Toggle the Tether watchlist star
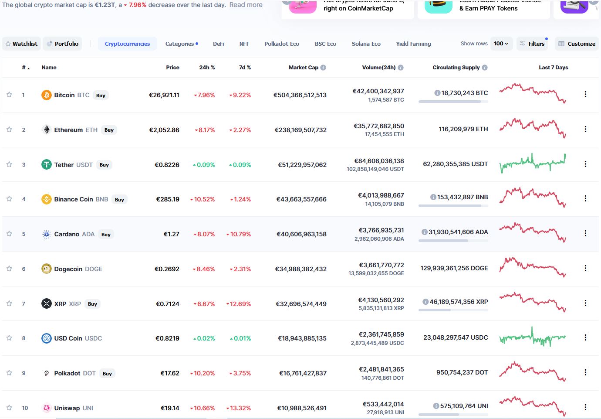 [x=9, y=164]
